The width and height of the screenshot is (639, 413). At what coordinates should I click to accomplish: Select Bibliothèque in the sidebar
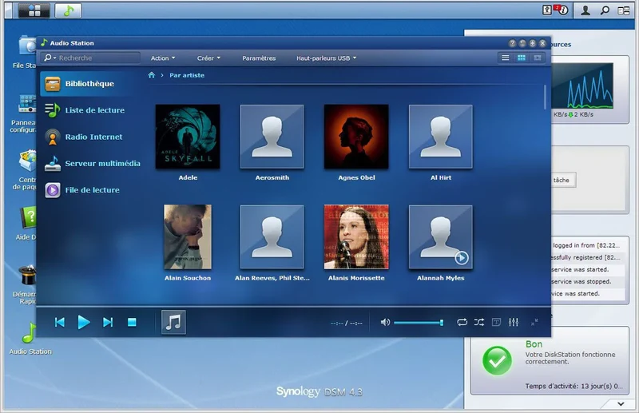[86, 84]
